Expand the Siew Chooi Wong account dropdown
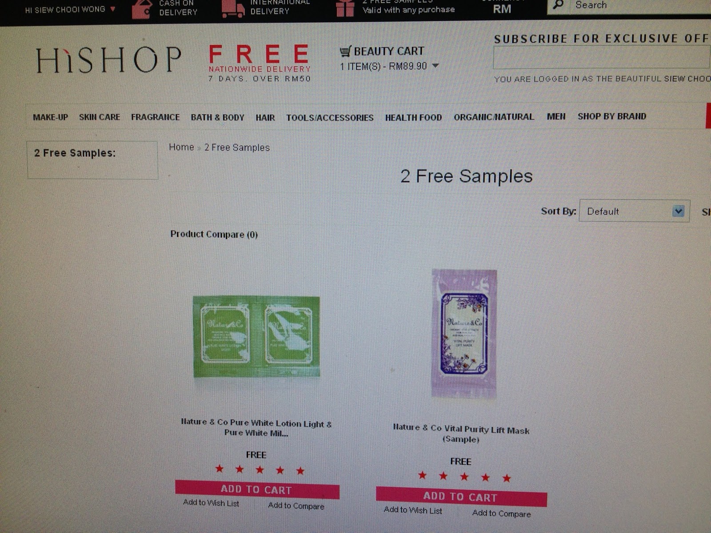The height and width of the screenshot is (533, 711). (x=113, y=9)
